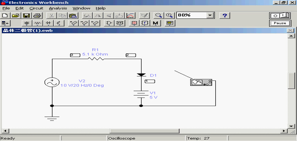Open the Analysis menu
297x141 pixels.
58,8
